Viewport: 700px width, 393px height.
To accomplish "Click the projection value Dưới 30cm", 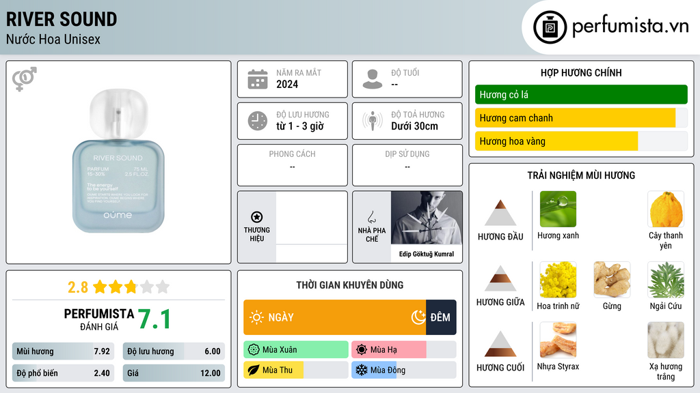I will click(415, 126).
